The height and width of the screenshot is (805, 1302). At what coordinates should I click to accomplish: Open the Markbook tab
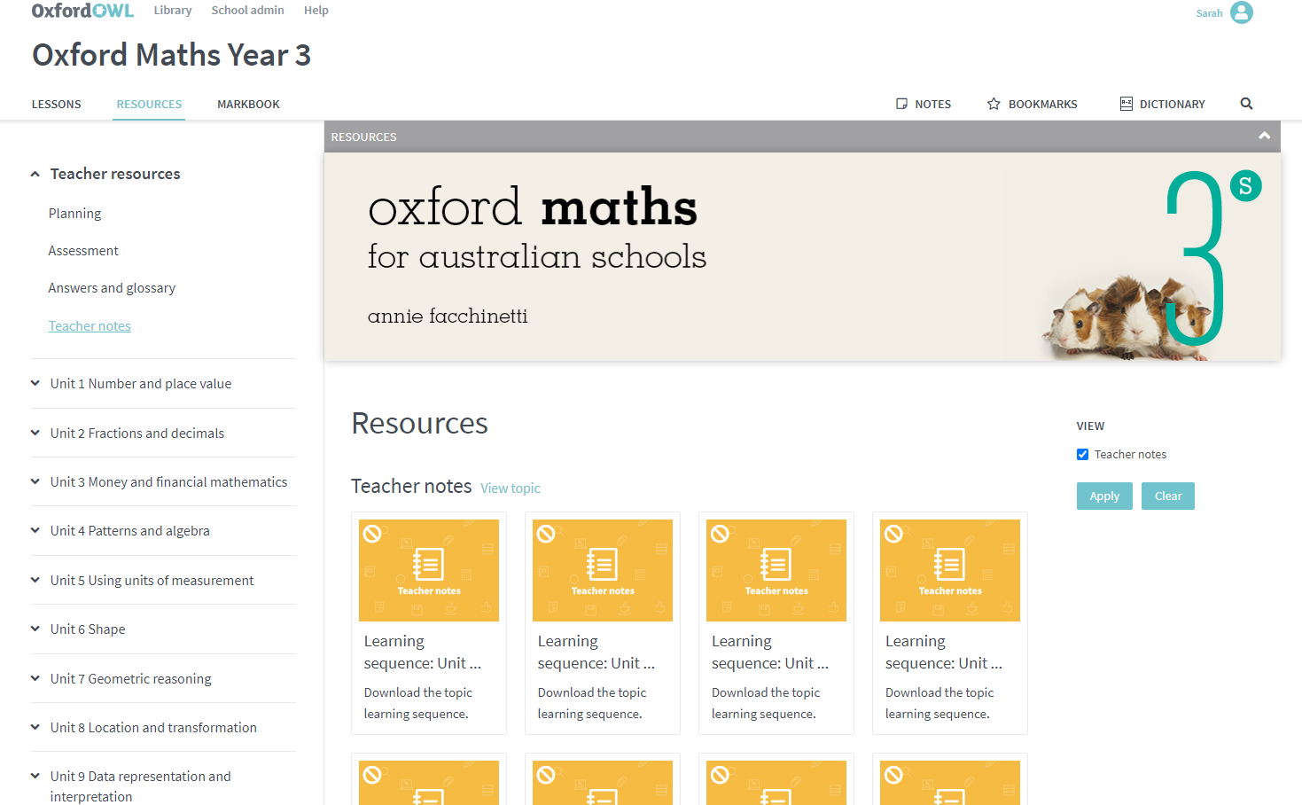pos(248,105)
